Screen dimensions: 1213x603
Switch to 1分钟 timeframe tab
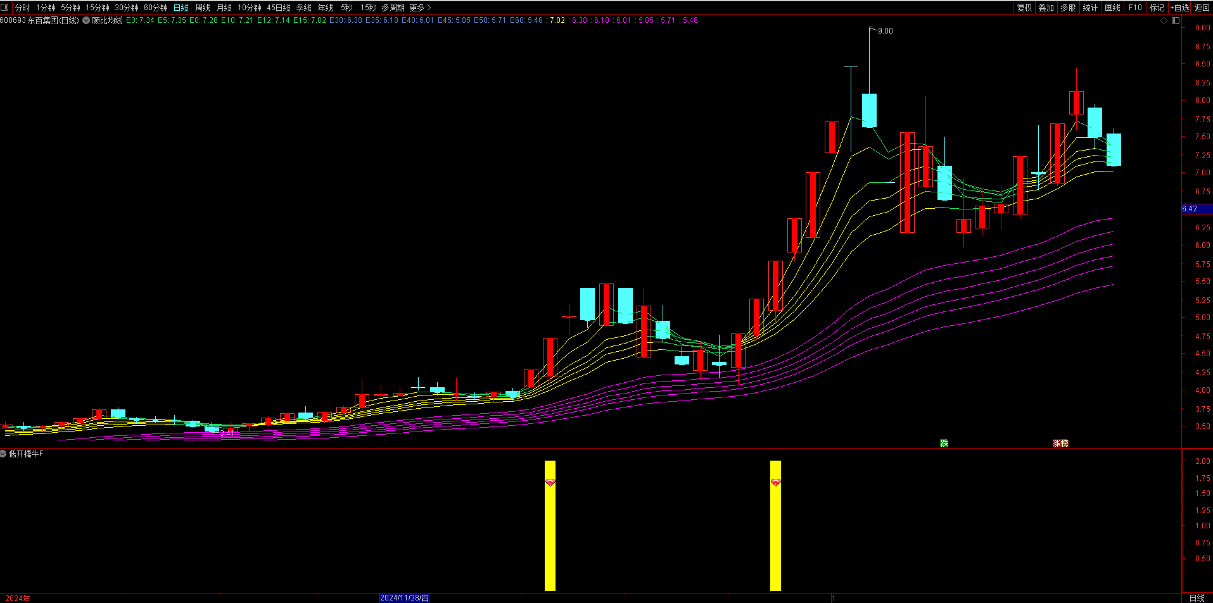coord(46,8)
